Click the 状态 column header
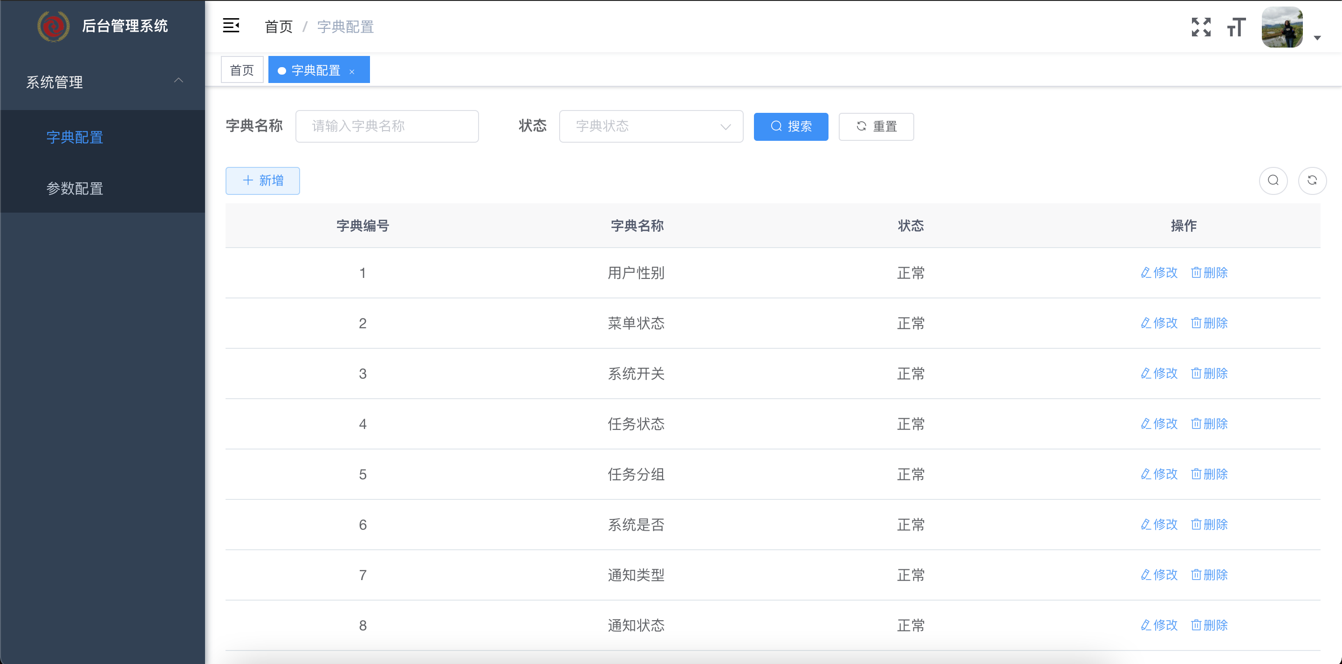This screenshot has height=664, width=1342. click(x=911, y=226)
